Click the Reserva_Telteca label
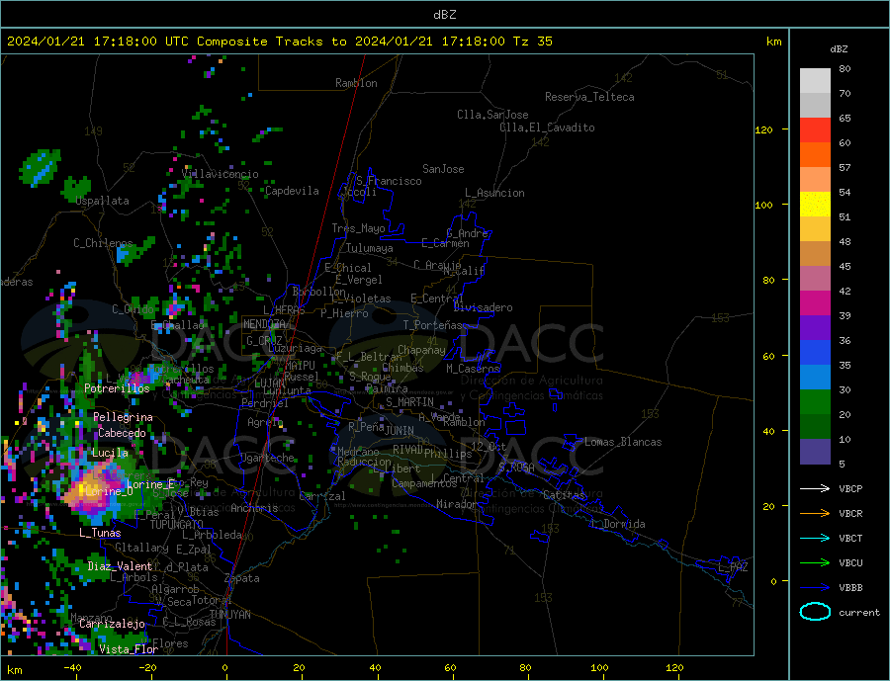Screen dimensions: 890x681 (589, 97)
